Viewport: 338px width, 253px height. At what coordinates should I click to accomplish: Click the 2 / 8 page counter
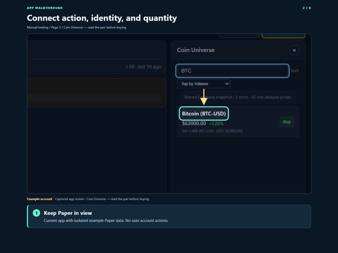coord(307,8)
